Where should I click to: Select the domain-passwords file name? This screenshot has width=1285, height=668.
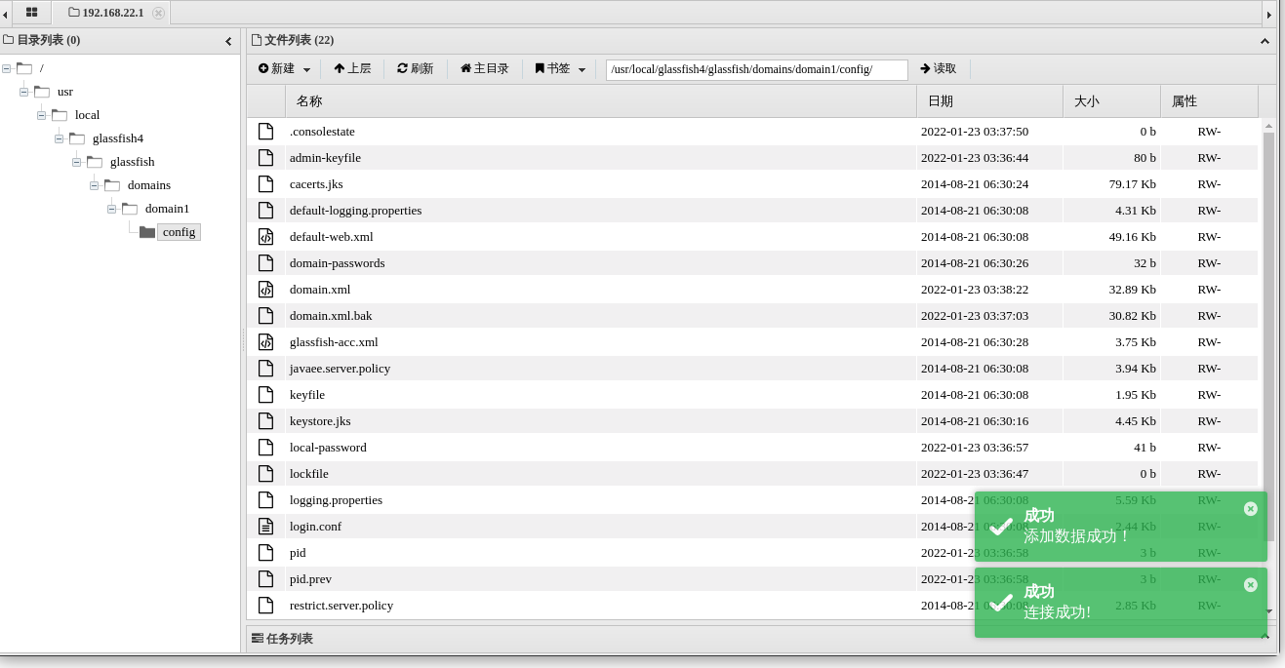[337, 263]
